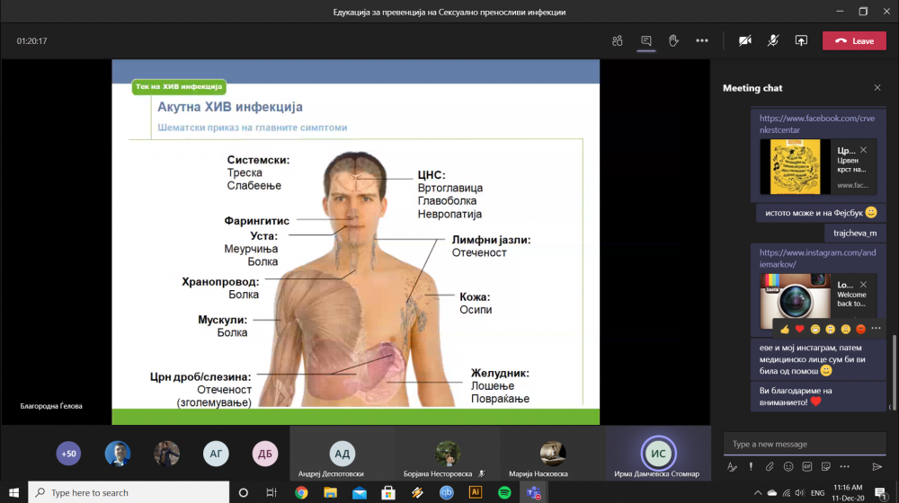Open the Facebook crvenkrstcentar link
The height and width of the screenshot is (503, 899).
click(x=806, y=124)
